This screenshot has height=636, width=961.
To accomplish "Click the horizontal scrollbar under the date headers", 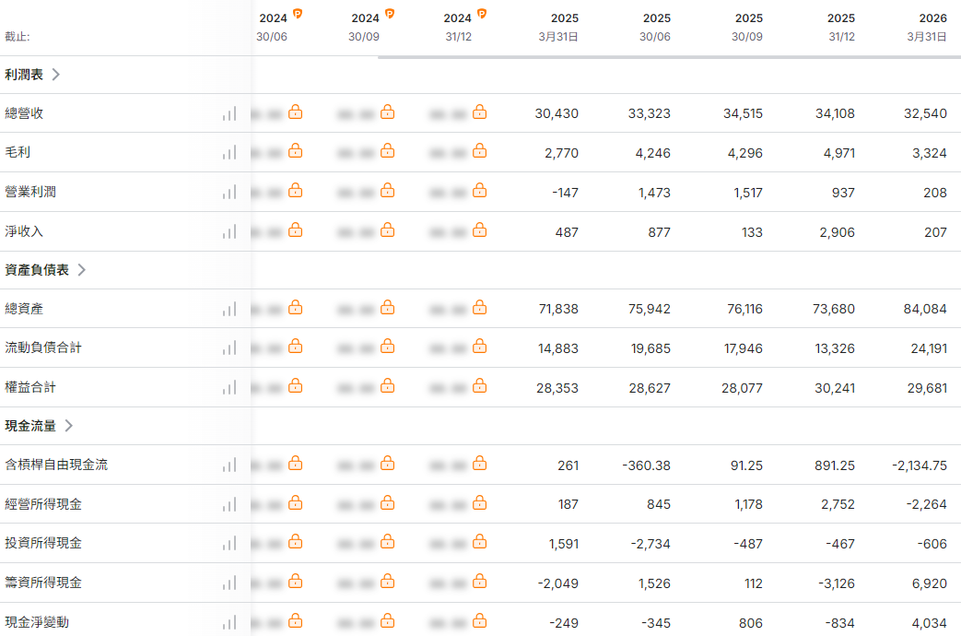I will [669, 57].
